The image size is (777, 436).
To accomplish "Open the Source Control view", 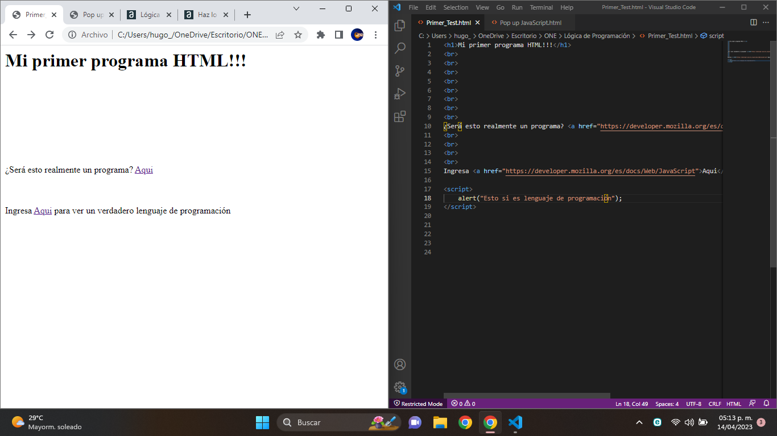I will [x=400, y=71].
